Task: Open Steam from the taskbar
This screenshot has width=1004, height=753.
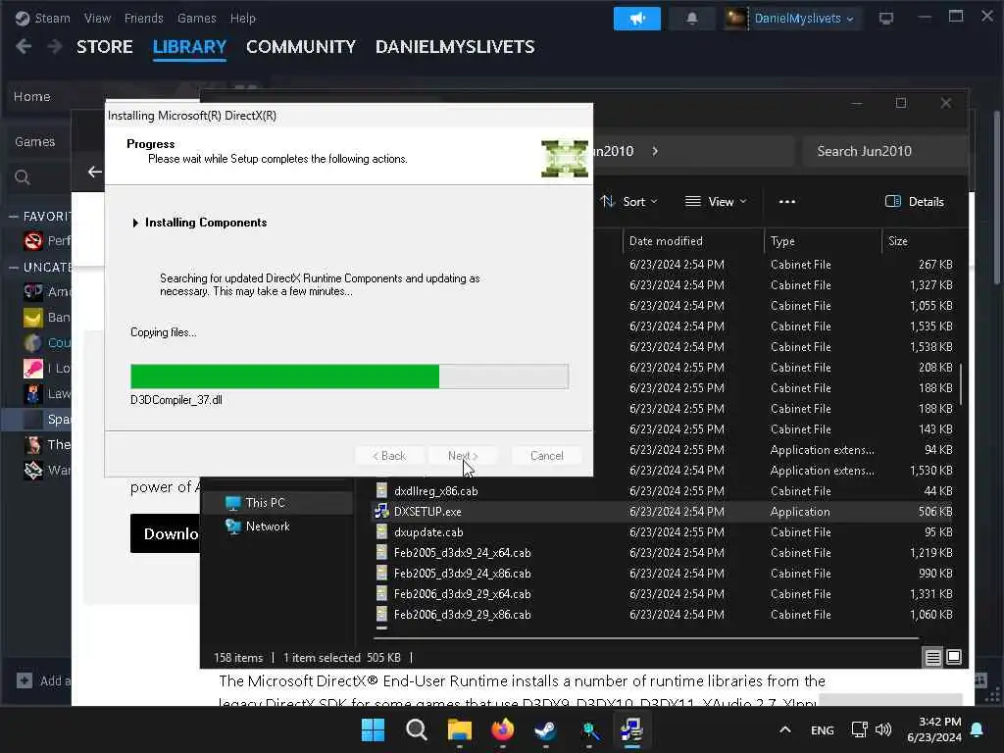Action: pos(545,729)
